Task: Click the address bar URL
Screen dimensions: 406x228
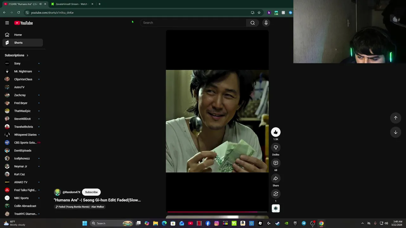Action: coord(52,13)
